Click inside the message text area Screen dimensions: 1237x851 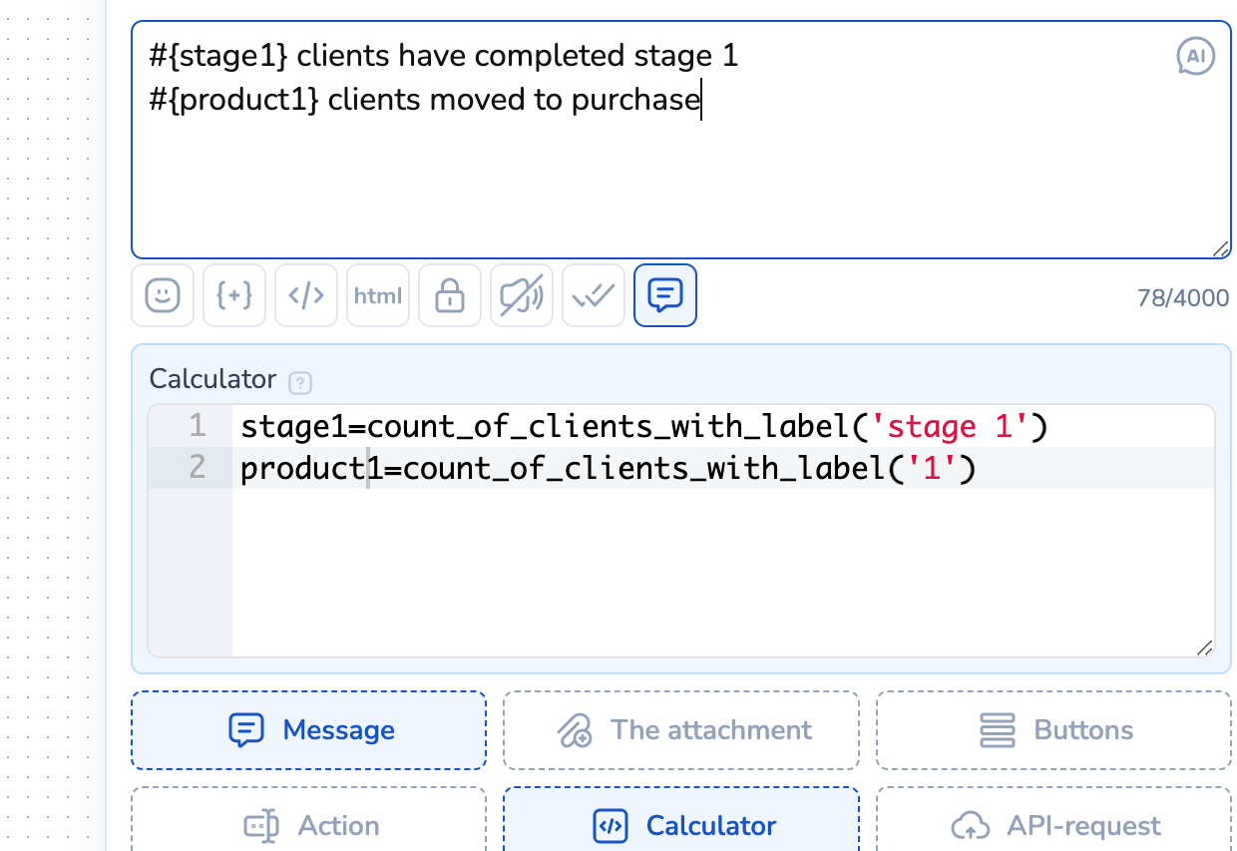click(x=678, y=180)
